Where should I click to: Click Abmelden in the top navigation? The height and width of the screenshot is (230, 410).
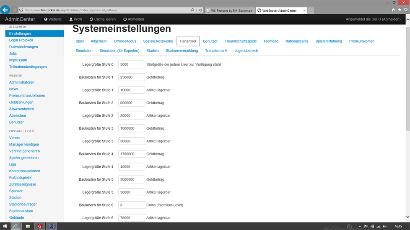point(134,19)
